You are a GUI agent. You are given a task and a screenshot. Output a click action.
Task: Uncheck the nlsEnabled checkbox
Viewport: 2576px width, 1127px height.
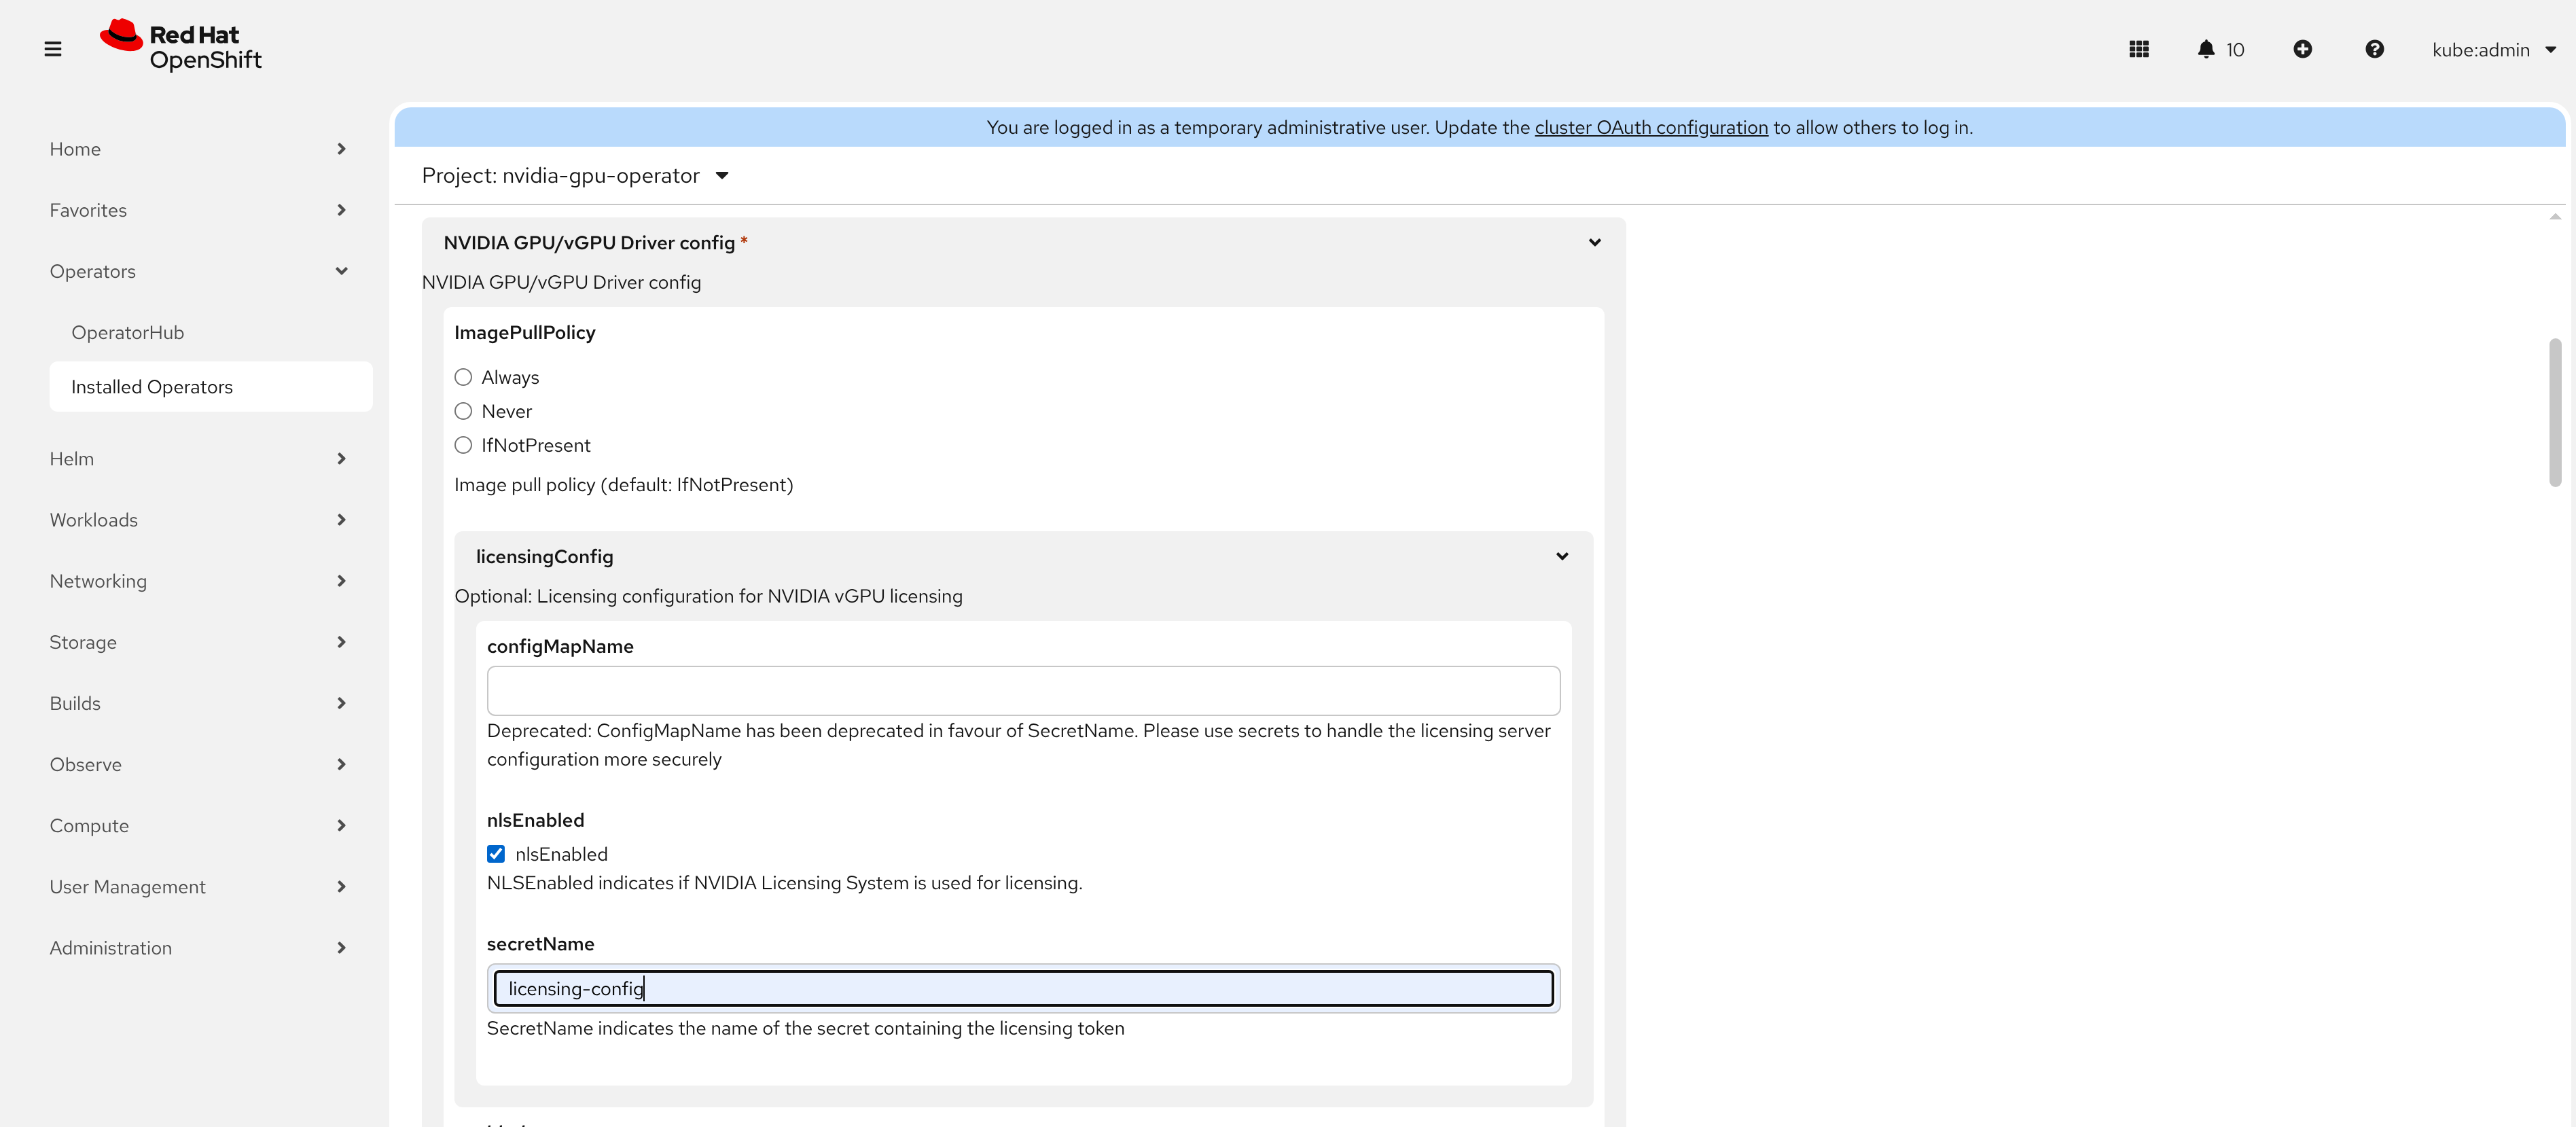pyautogui.click(x=496, y=853)
